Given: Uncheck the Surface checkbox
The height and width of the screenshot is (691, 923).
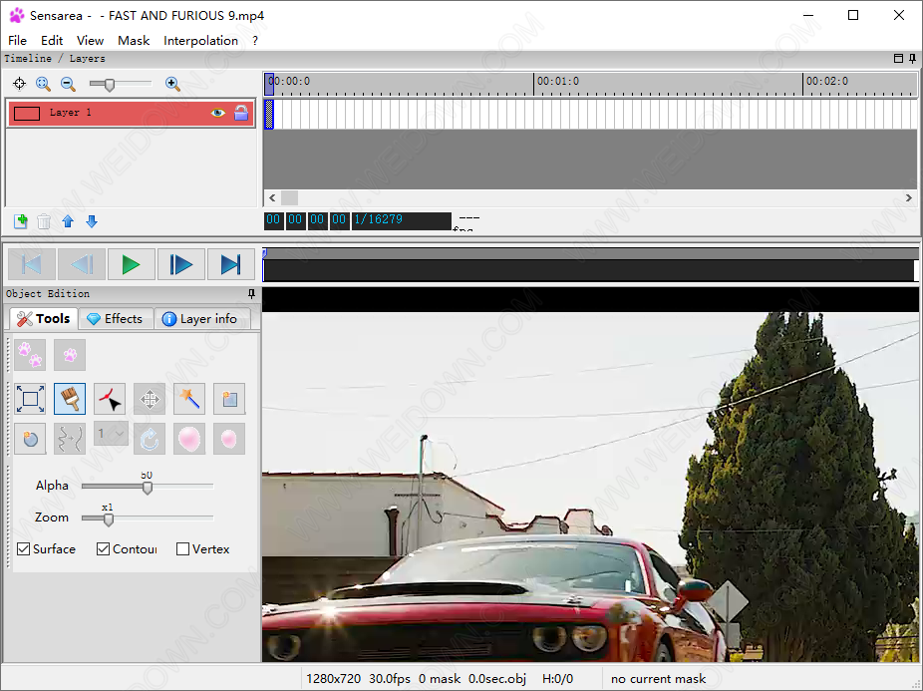Looking at the screenshot, I should coord(24,549).
